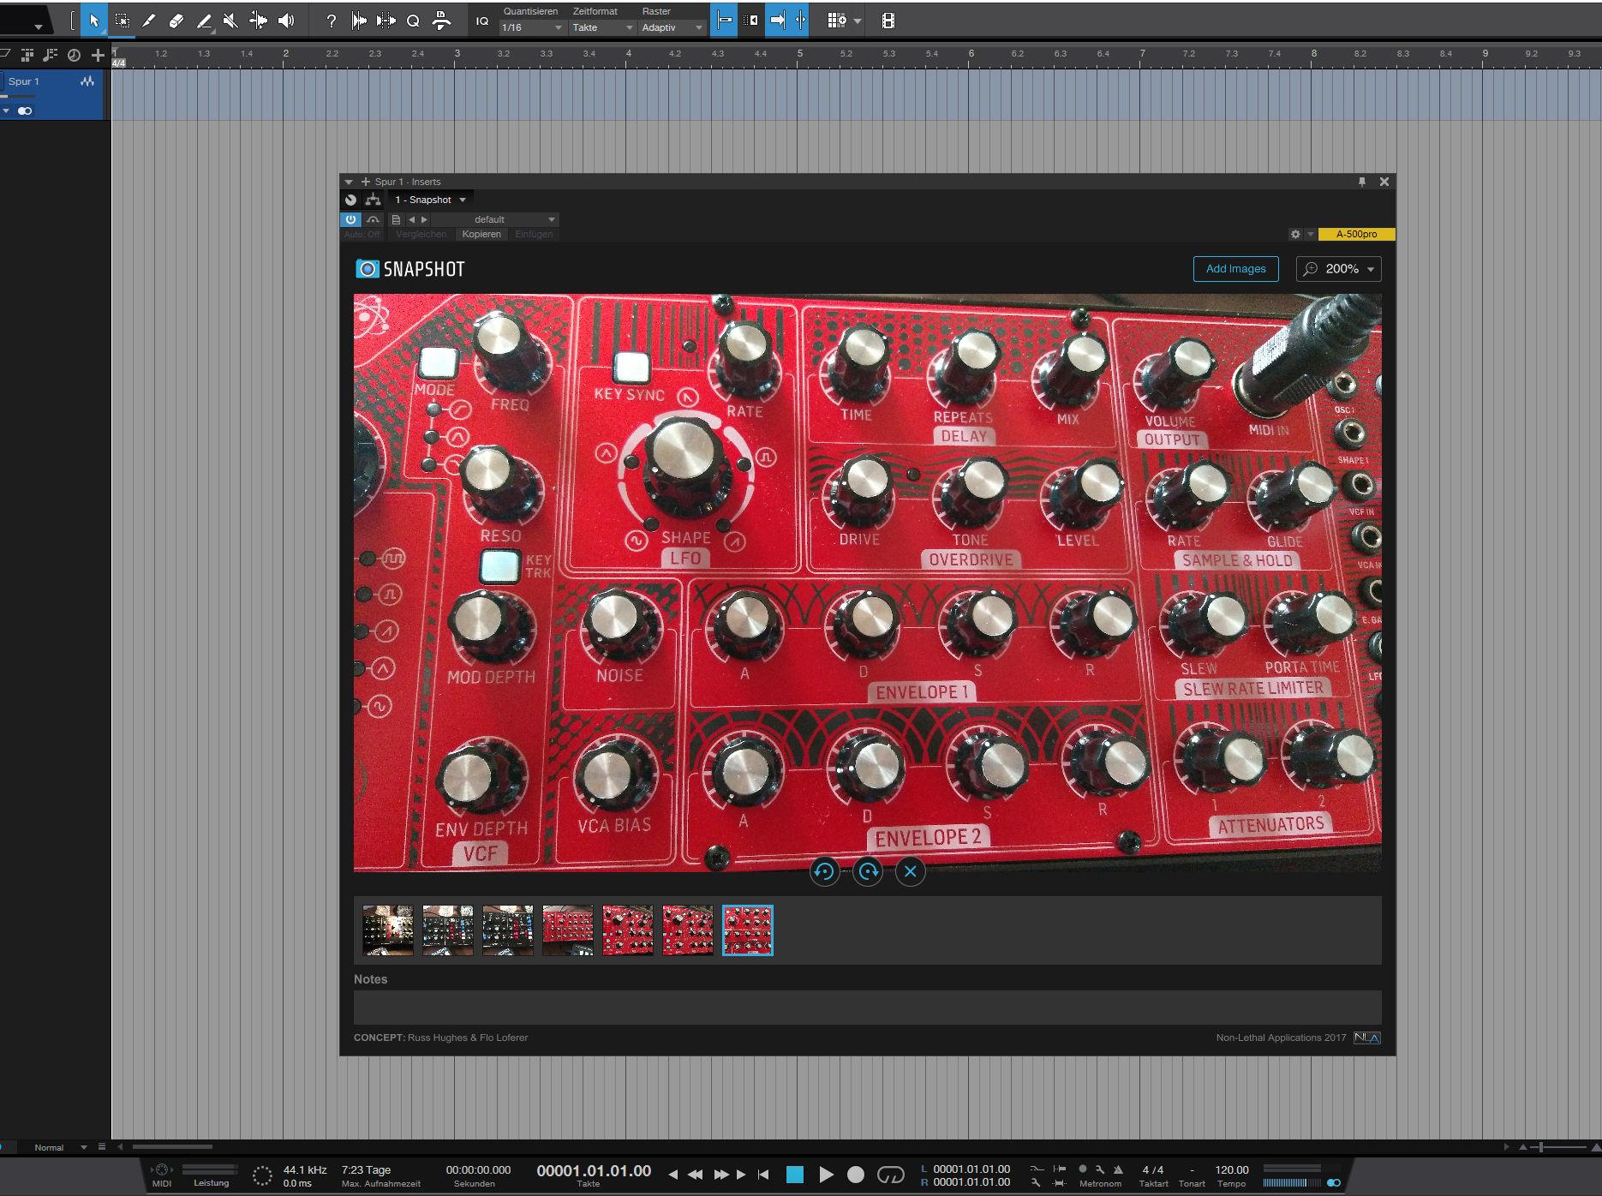The width and height of the screenshot is (1602, 1196).
Task: Click the 4/4 Taktart value
Action: tap(1152, 1169)
